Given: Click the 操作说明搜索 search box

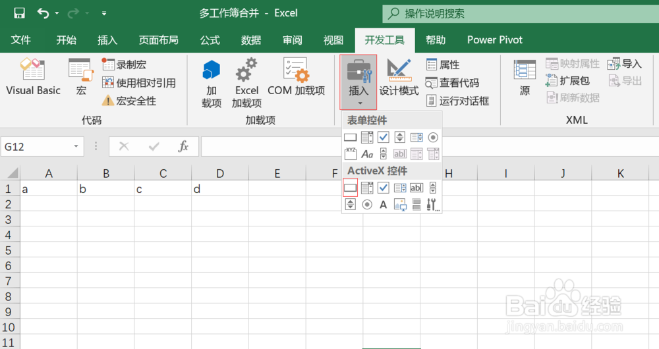Looking at the screenshot, I should 521,13.
